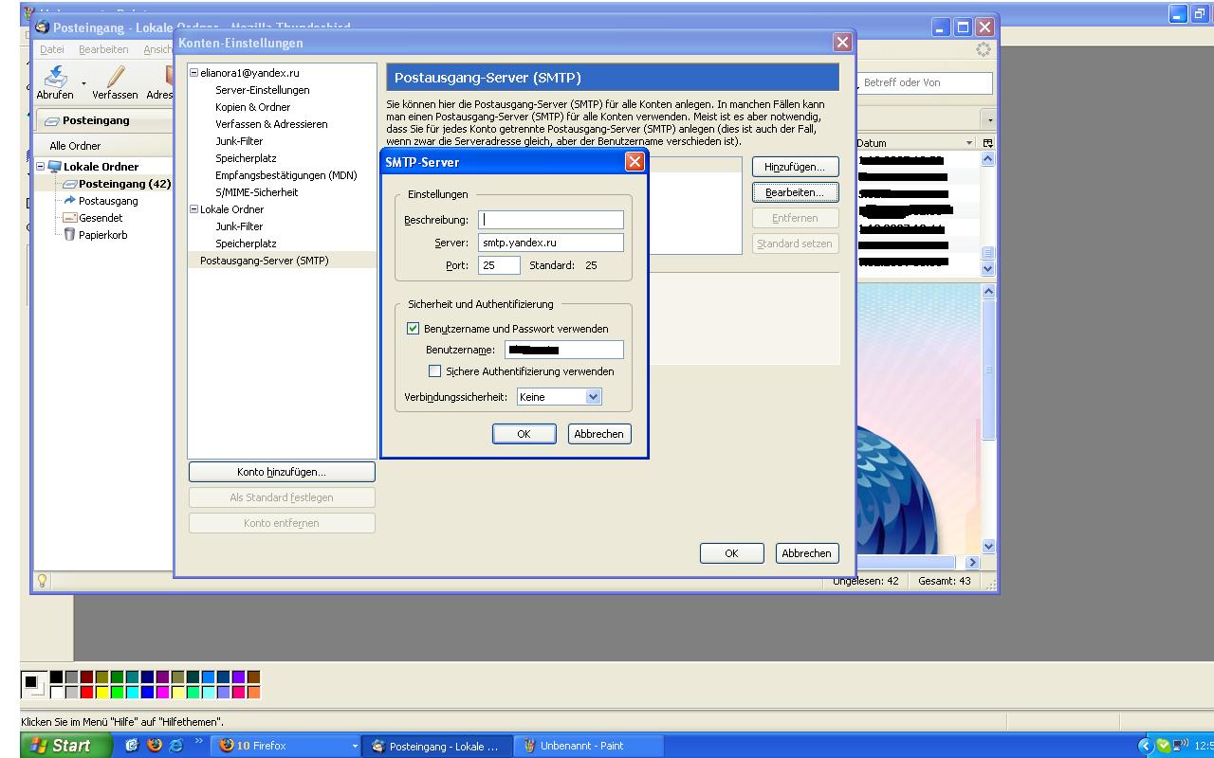Collapse the elianora1@yandex.ru account tree

[193, 73]
